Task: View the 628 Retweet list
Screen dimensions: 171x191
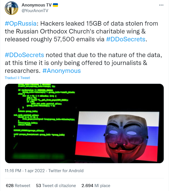Action: 18,186
